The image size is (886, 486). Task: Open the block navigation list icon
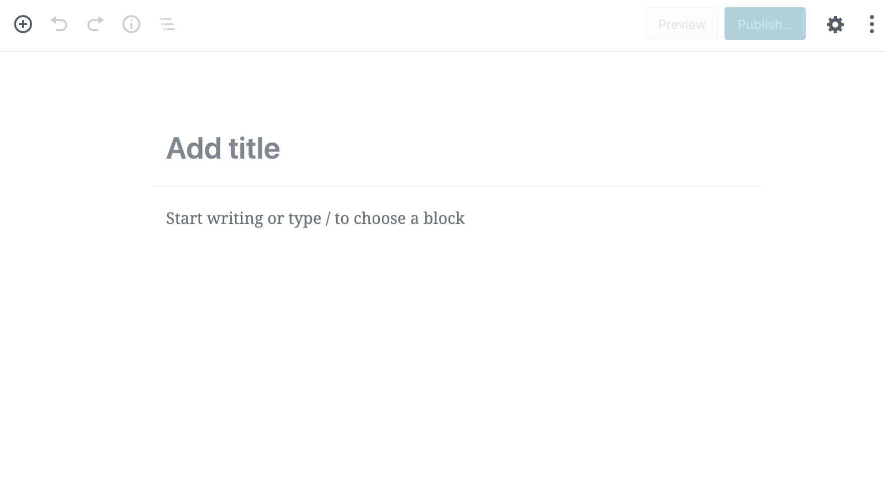[x=167, y=24]
